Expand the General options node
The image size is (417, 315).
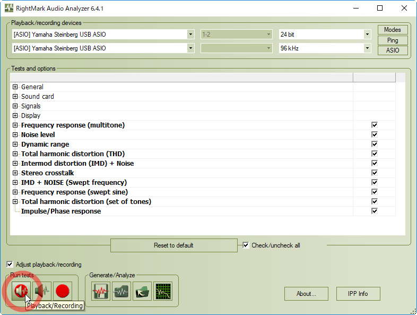(15, 87)
